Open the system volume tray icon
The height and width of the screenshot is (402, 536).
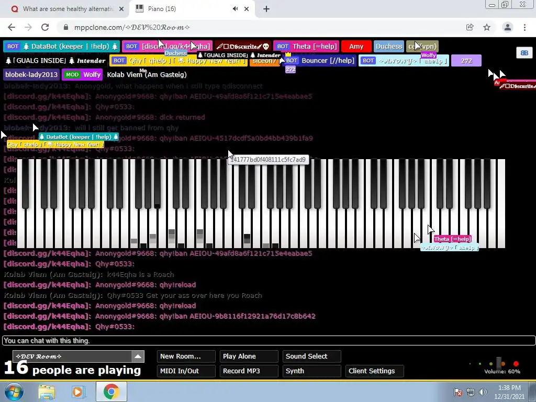pos(483,392)
